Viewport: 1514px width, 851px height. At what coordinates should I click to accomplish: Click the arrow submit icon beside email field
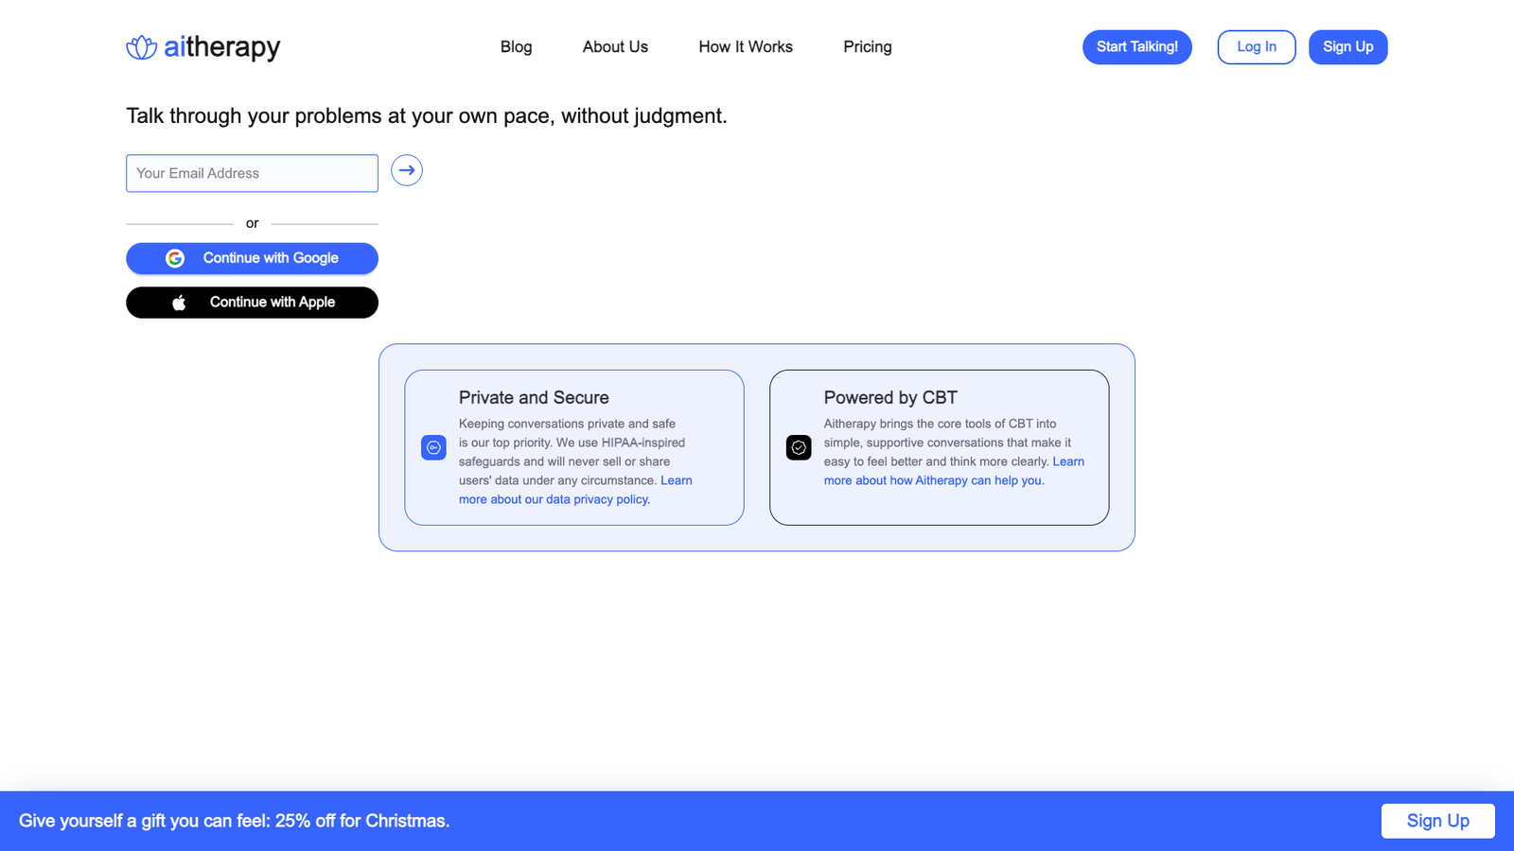click(x=406, y=170)
